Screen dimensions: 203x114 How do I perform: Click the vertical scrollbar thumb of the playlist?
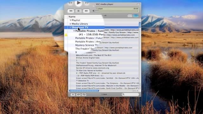pyautogui.click(x=140, y=25)
